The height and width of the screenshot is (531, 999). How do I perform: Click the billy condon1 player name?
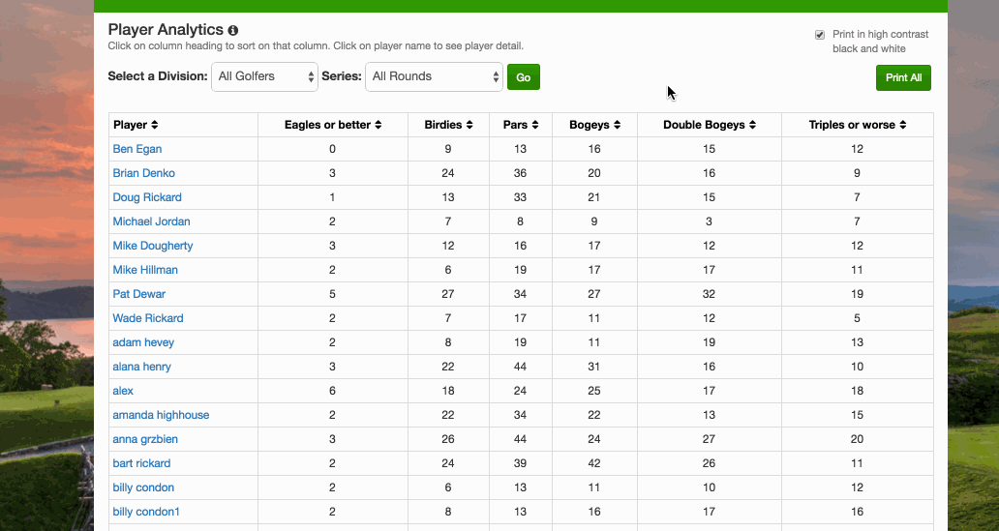[x=146, y=512]
